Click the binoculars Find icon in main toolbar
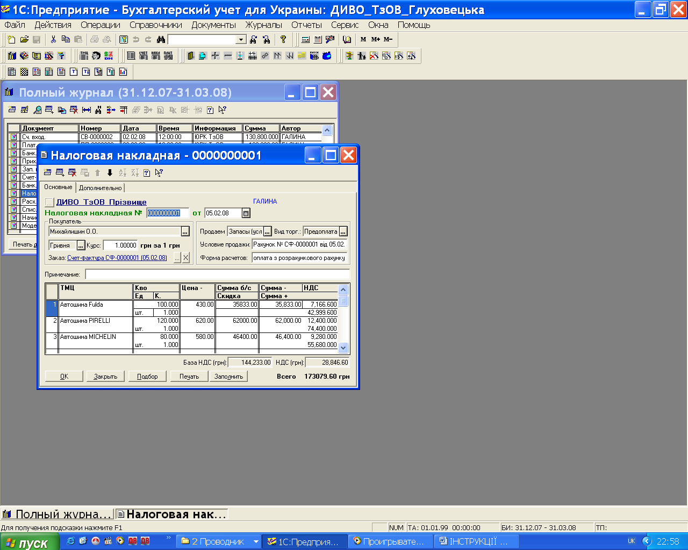This screenshot has height=550, width=688. 161,39
